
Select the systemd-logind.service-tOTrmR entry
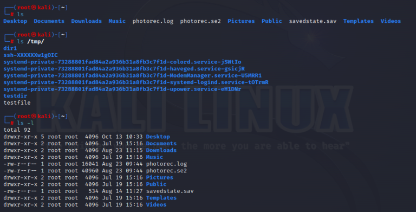pyautogui.click(x=136, y=82)
